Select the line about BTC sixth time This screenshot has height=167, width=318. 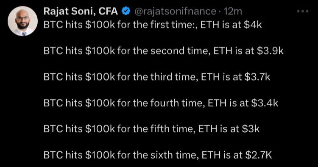[x=158, y=155]
